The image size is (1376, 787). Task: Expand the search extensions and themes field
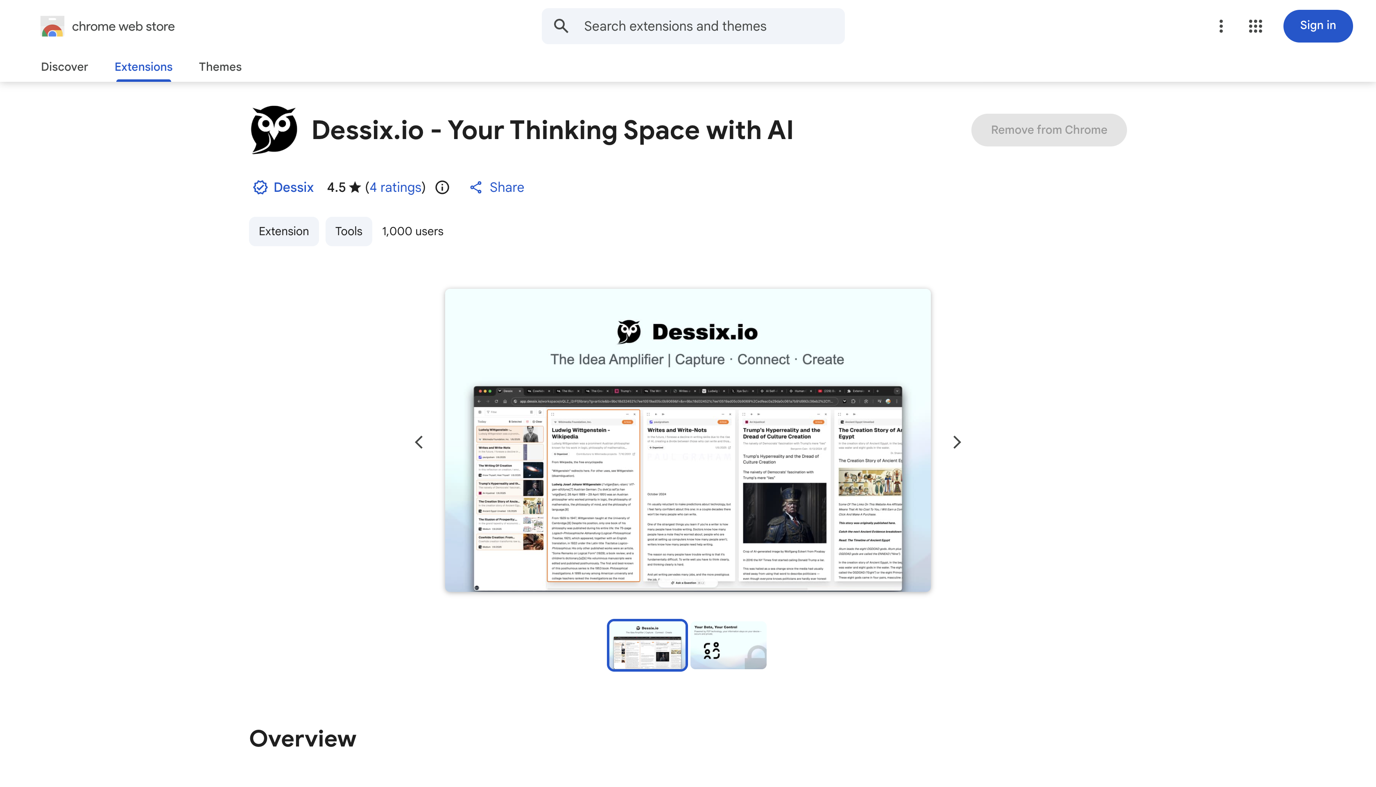693,26
